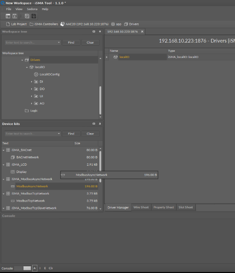Click the Clr button in console bar
The width and height of the screenshot is (235, 273).
(51, 268)
